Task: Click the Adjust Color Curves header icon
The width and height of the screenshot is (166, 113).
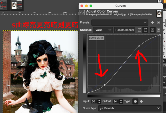Action: [x=82, y=12]
